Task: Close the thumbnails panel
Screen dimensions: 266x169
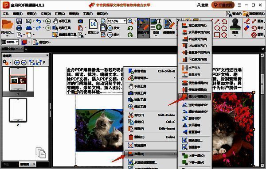Action: (x=47, y=55)
